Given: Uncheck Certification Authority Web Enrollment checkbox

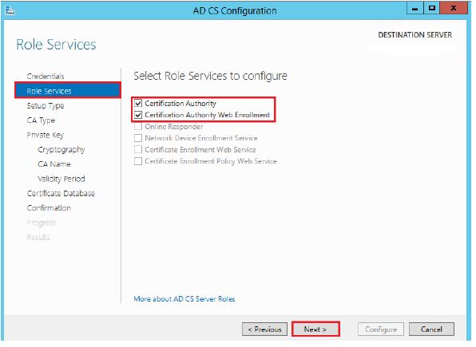Looking at the screenshot, I should [138, 115].
